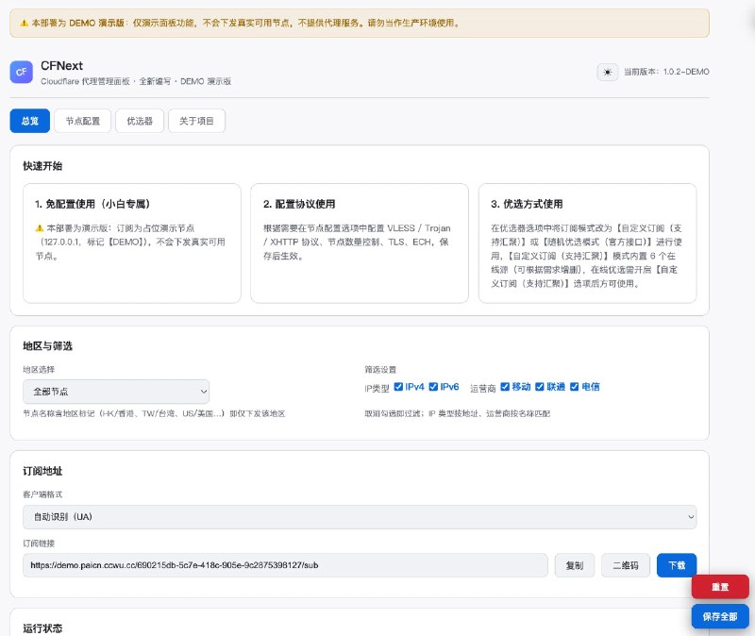
Task: Show the 二维码 QR code
Action: coord(626,565)
